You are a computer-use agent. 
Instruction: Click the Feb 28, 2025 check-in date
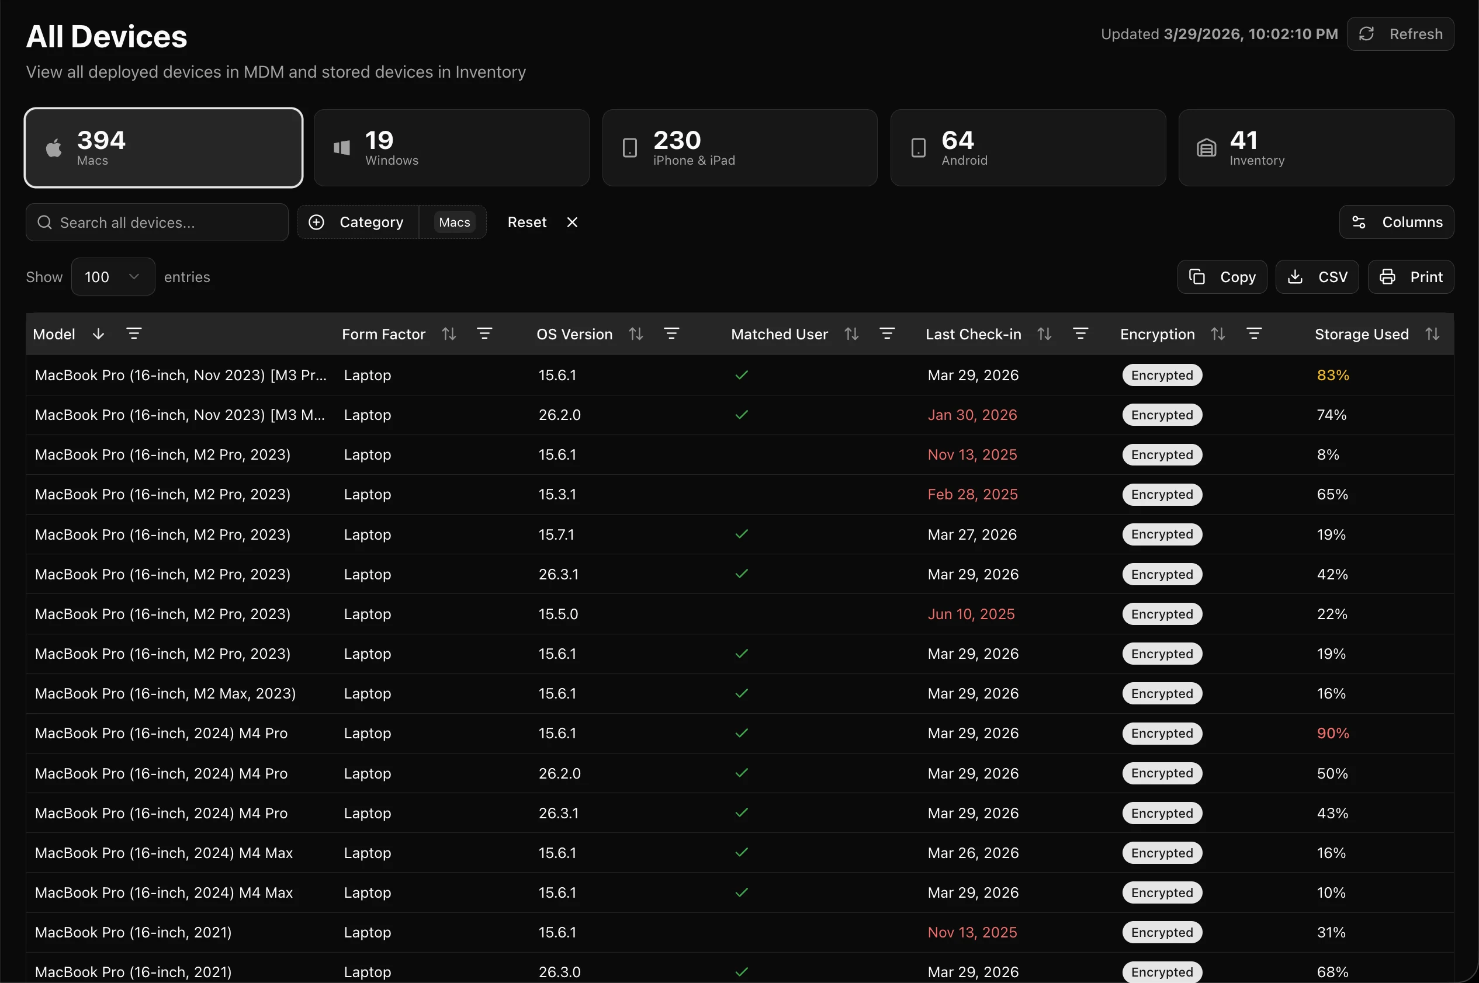(973, 495)
